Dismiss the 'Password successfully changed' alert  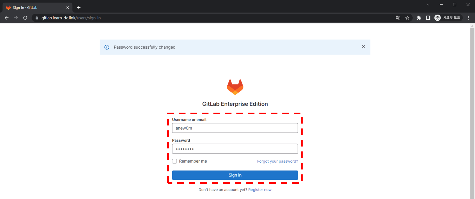tap(363, 47)
